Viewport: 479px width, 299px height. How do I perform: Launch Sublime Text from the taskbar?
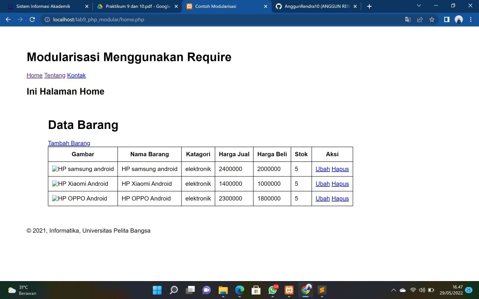coord(321,290)
